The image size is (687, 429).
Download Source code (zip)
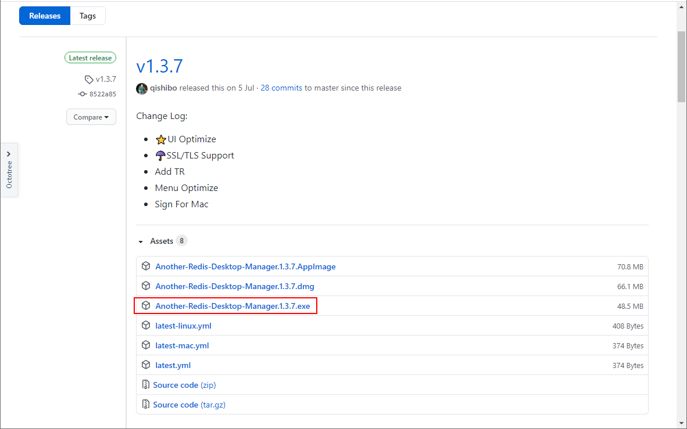tap(184, 385)
